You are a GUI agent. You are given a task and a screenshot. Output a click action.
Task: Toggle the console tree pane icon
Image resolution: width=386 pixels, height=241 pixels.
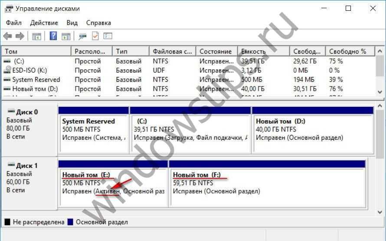(36, 36)
